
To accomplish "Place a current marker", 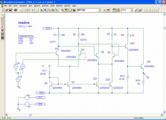I will (x=140, y=10).
